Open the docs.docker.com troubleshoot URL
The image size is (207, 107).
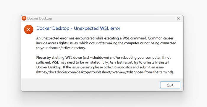click(105, 72)
